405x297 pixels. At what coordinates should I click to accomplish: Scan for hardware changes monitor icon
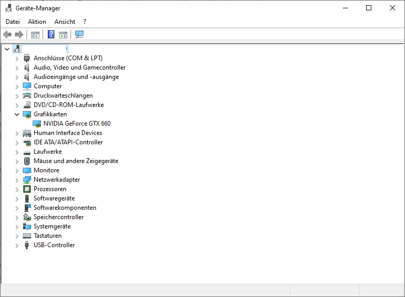[79, 34]
